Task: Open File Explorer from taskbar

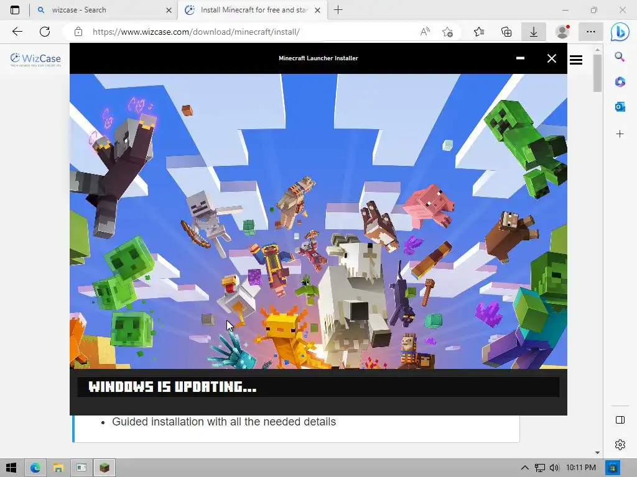Action: coord(58,468)
